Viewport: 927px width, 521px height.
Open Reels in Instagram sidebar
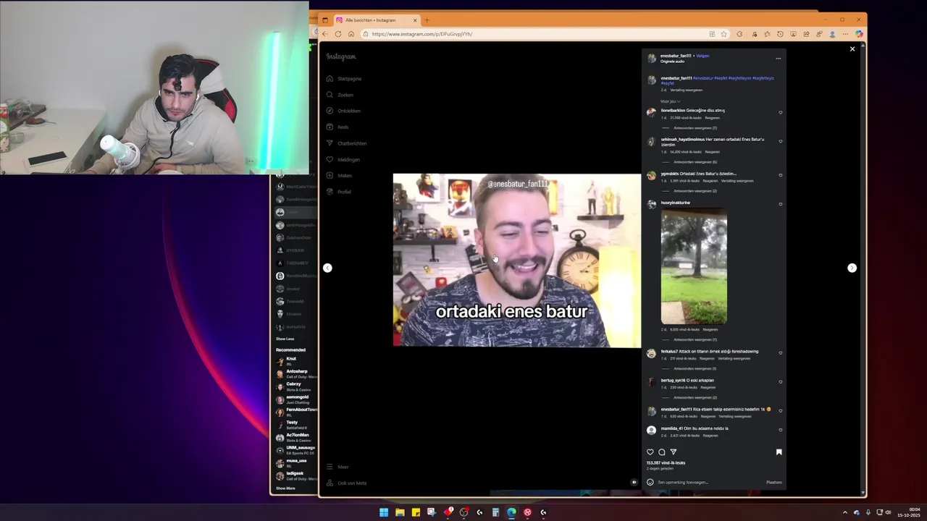[x=337, y=127]
